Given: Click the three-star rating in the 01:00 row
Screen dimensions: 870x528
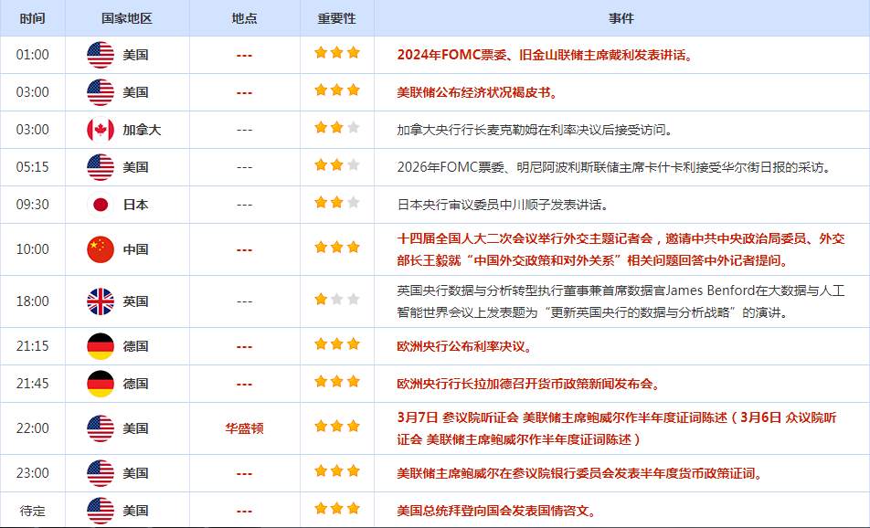Looking at the screenshot, I should [x=337, y=53].
